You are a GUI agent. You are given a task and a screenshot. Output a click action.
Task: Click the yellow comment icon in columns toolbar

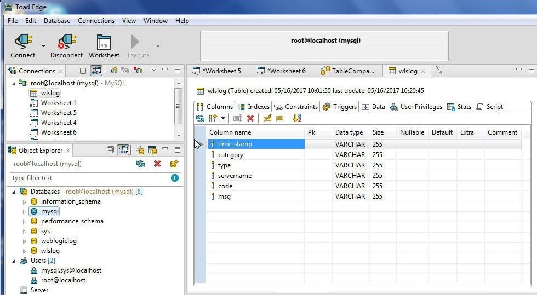280,118
